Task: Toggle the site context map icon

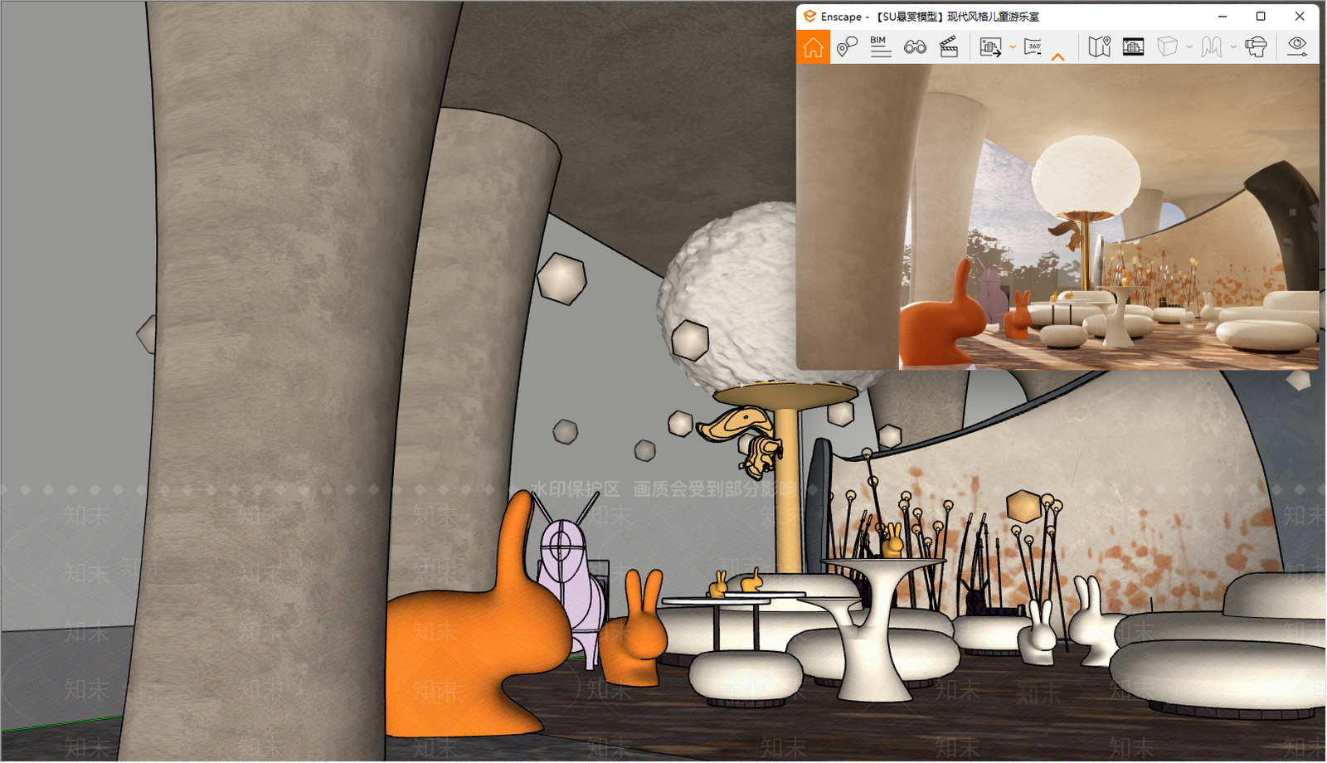Action: click(1100, 47)
